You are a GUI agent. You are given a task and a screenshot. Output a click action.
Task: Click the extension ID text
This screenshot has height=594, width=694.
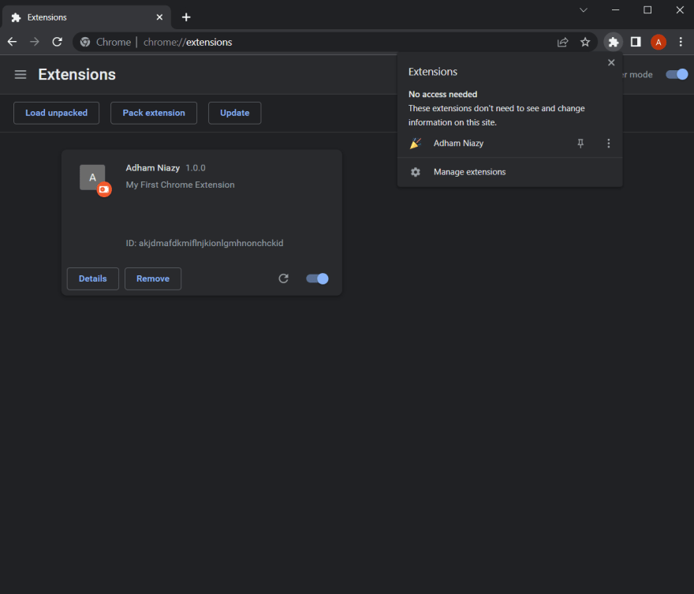[204, 243]
